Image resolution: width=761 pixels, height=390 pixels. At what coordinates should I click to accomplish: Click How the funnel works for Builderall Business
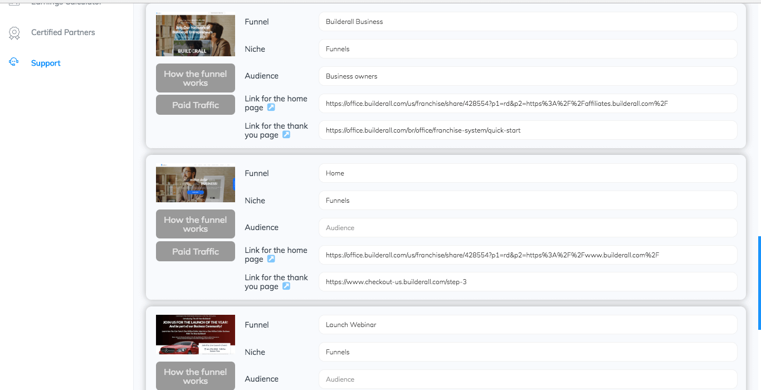coord(196,78)
